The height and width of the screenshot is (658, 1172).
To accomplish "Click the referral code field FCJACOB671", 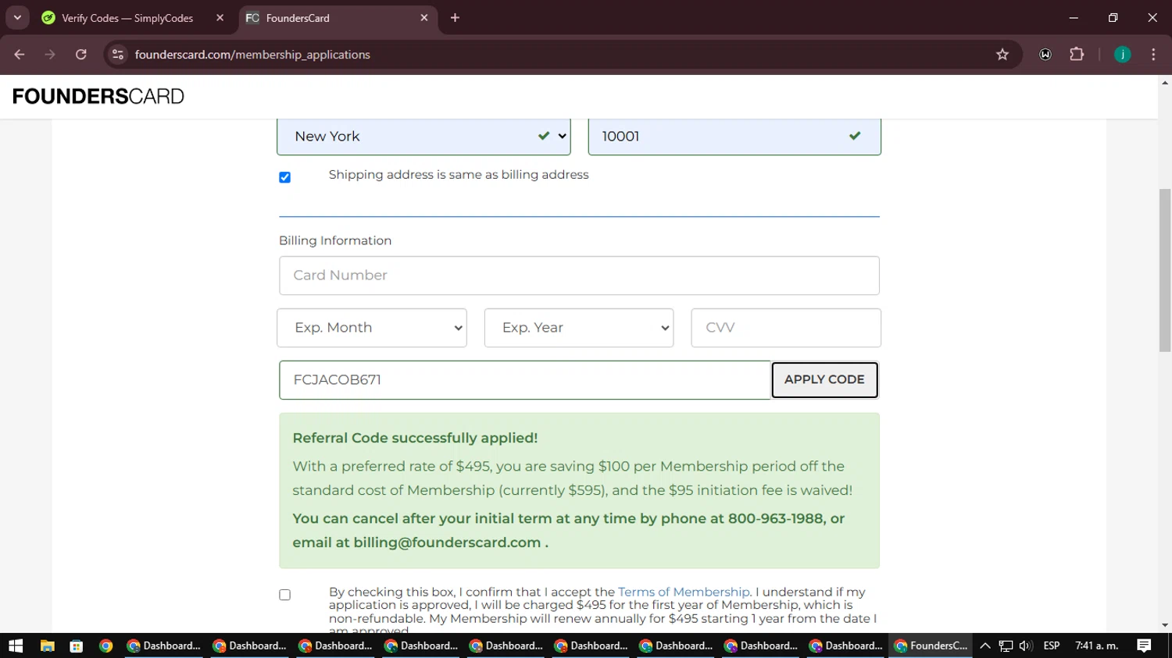I will pyautogui.click(x=525, y=380).
